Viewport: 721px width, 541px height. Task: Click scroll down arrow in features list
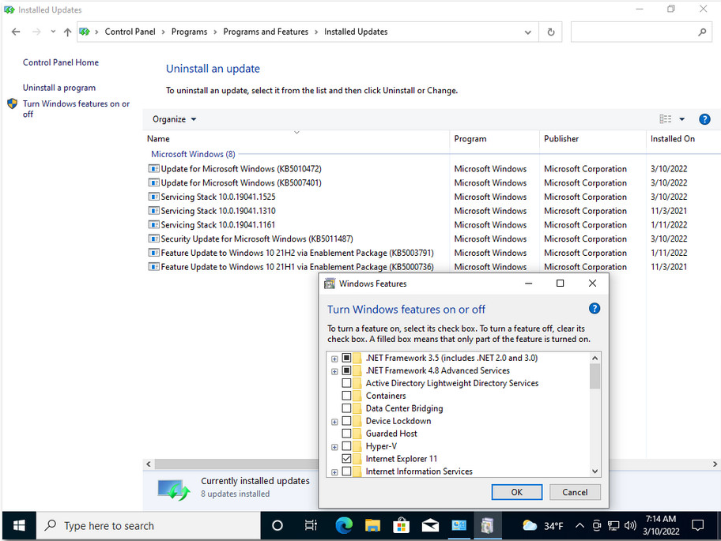coord(595,471)
